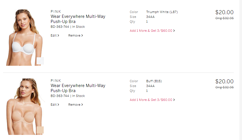Click the chevron beside Remove for Triumph White bra

(x=82, y=36)
